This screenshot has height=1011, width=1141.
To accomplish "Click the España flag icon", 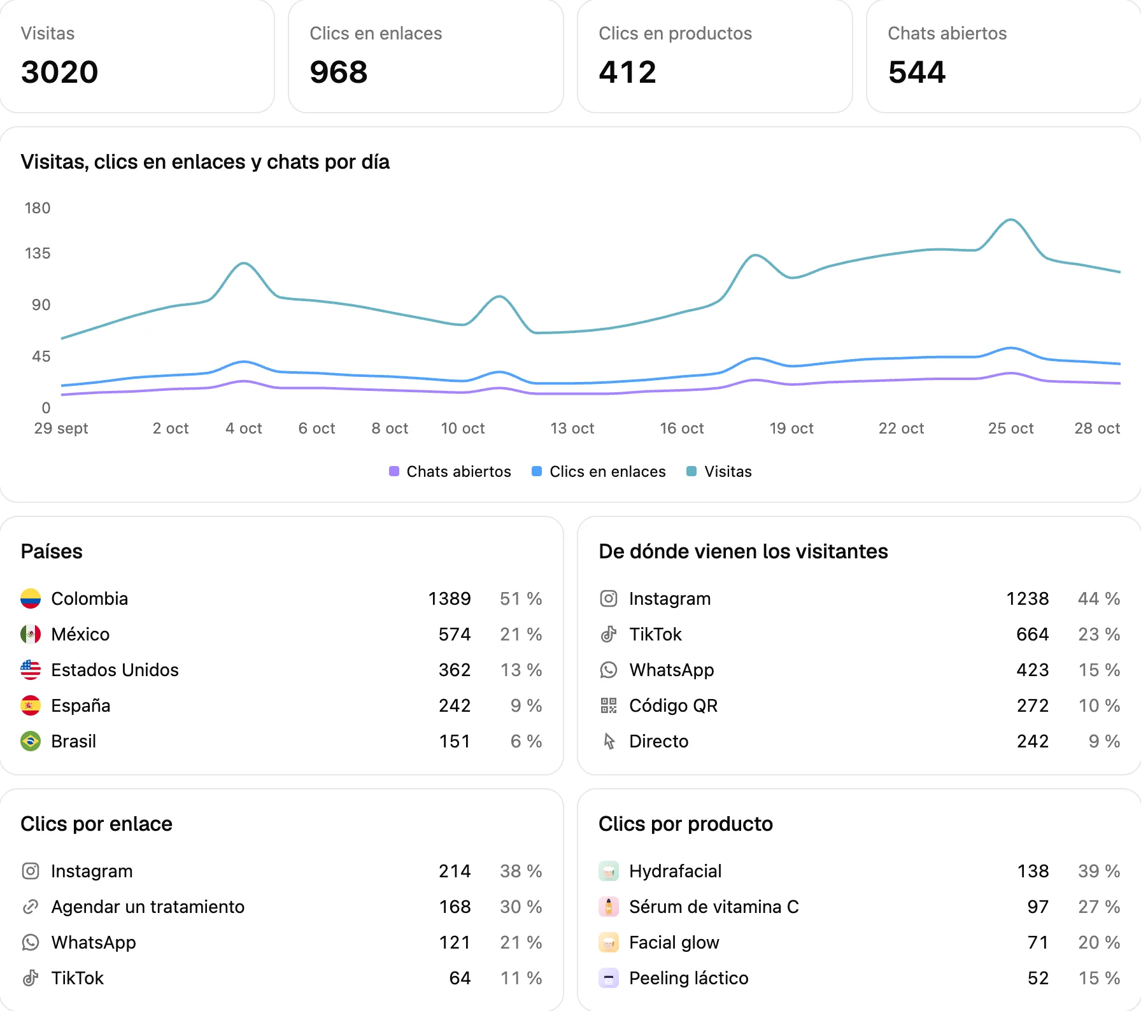I will coord(31,705).
